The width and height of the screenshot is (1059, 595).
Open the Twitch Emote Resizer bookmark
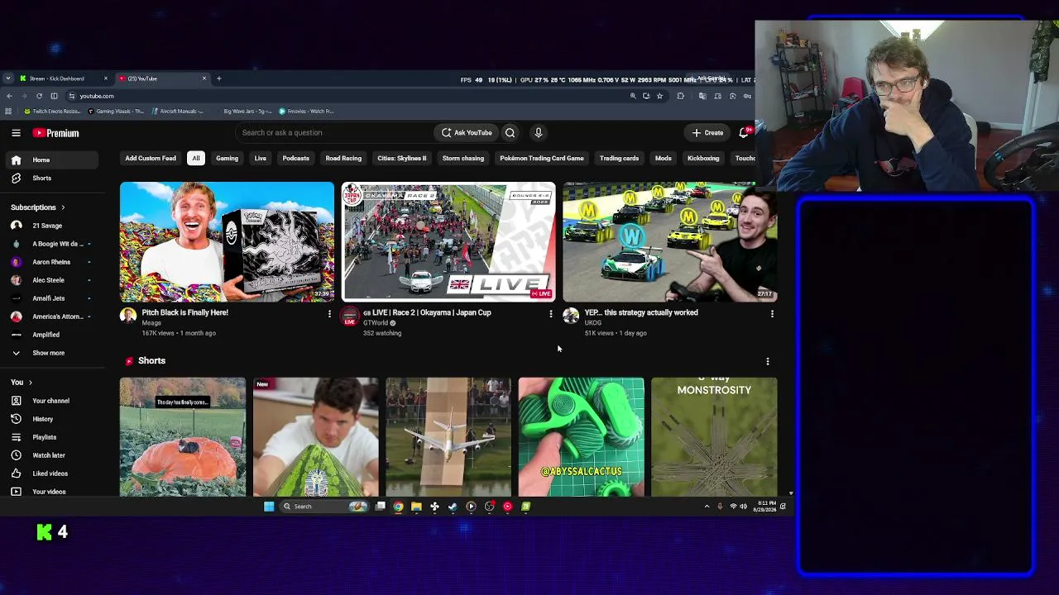(51, 111)
